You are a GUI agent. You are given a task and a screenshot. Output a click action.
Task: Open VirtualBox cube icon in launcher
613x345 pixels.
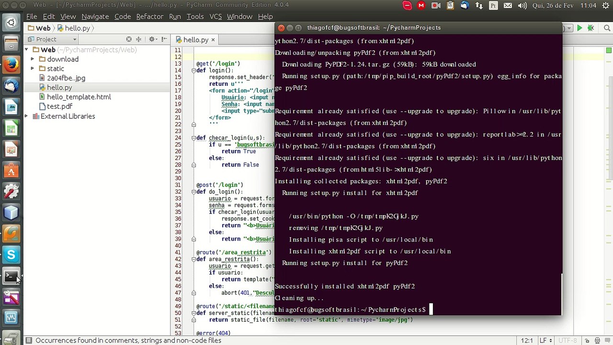pyautogui.click(x=11, y=212)
